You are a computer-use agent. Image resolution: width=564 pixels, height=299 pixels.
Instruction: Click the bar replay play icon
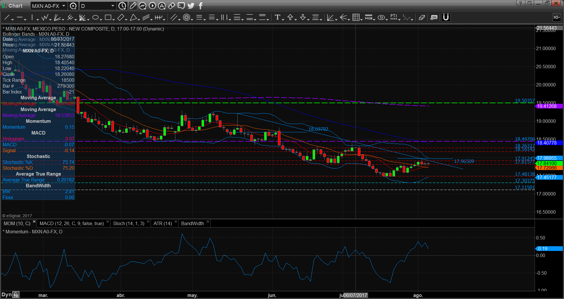pyautogui.click(x=152, y=6)
